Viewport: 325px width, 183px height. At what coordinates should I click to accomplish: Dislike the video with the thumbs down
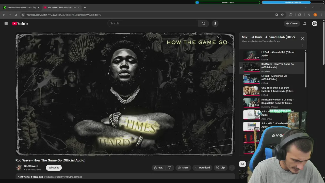tap(169, 167)
